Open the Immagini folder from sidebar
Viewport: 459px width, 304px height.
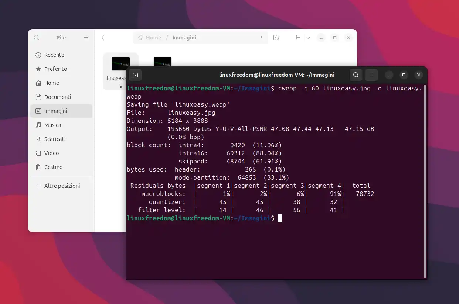56,111
